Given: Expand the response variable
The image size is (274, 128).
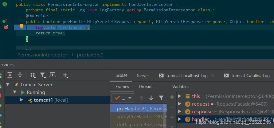Looking at the screenshot, I should pyautogui.click(x=179, y=112).
